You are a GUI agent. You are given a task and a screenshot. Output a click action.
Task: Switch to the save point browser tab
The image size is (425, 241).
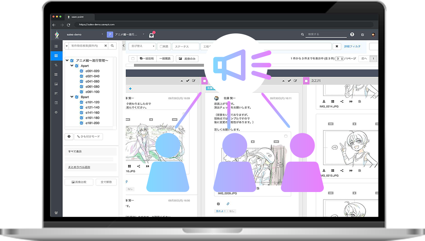tap(80, 17)
